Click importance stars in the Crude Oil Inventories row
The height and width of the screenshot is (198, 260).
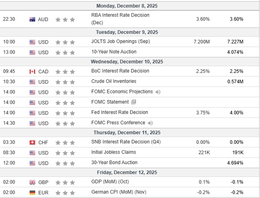[65, 82]
